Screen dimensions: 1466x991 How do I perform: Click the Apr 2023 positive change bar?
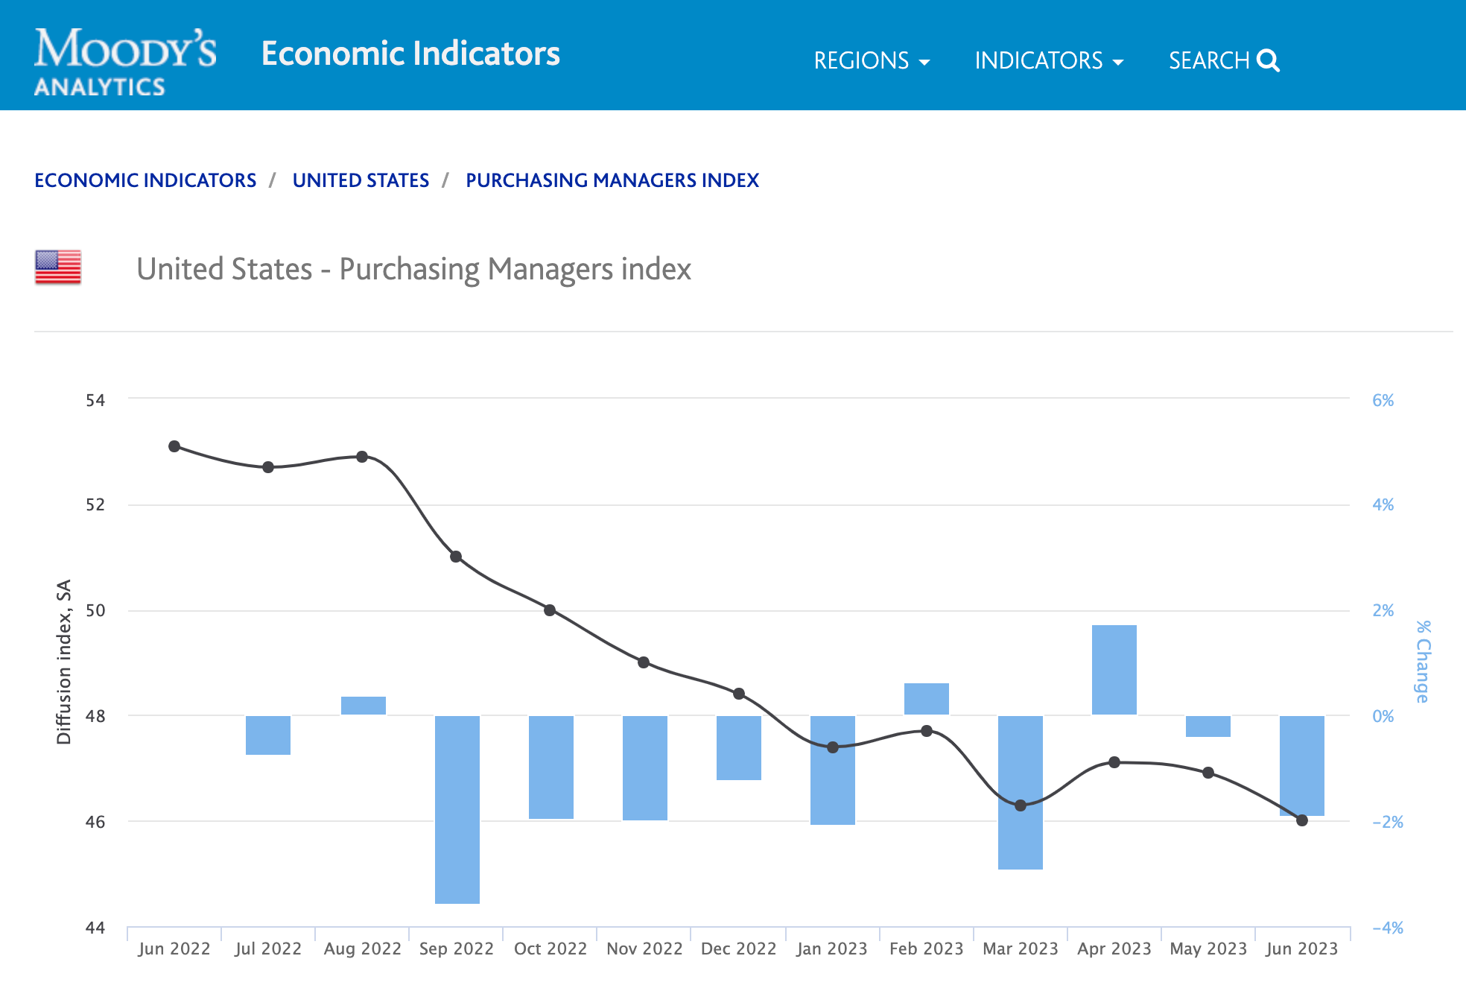(x=1114, y=670)
